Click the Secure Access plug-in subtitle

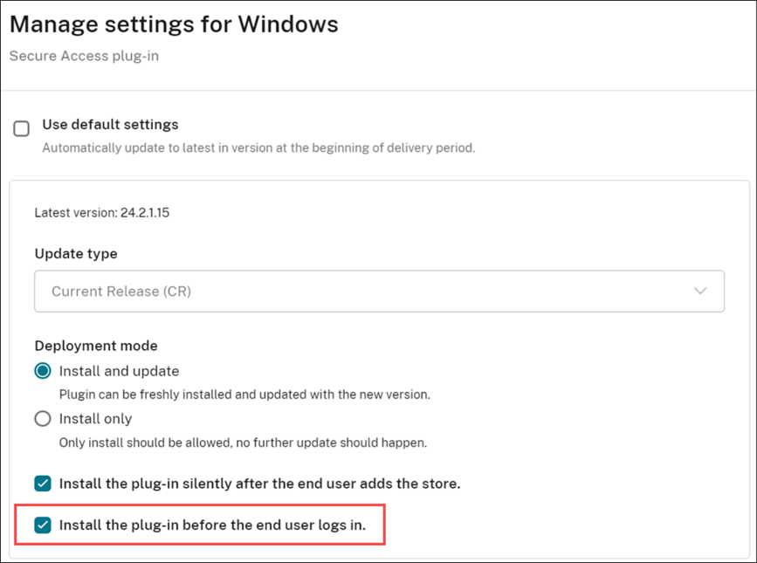click(83, 56)
